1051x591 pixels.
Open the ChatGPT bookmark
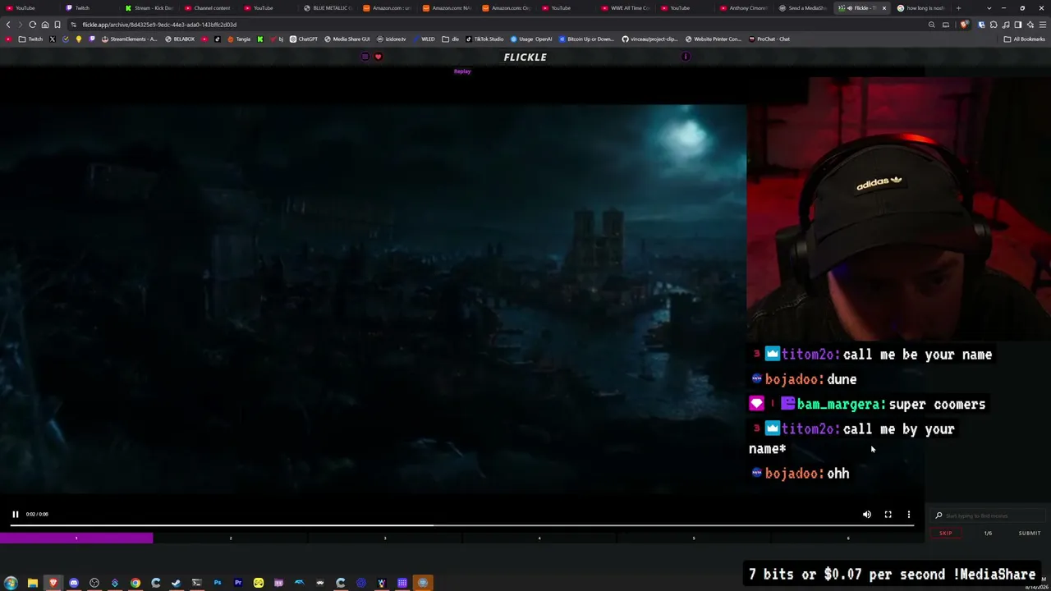(304, 39)
